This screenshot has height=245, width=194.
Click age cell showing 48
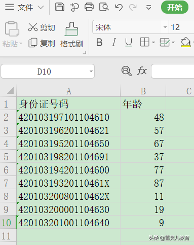(x=143, y=117)
